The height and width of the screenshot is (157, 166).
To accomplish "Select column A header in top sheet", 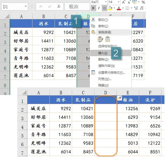I will click(21, 17).
